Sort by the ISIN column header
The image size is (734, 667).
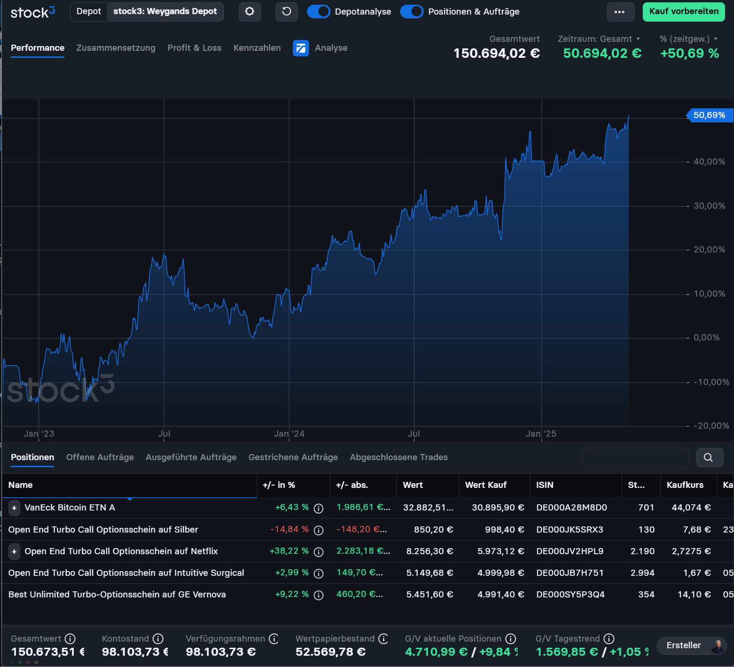pyautogui.click(x=576, y=485)
